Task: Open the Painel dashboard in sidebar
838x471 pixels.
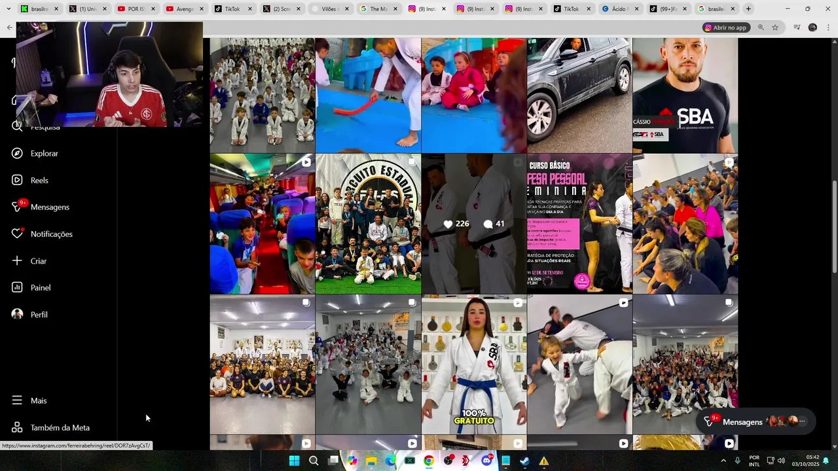Action: 31,287
